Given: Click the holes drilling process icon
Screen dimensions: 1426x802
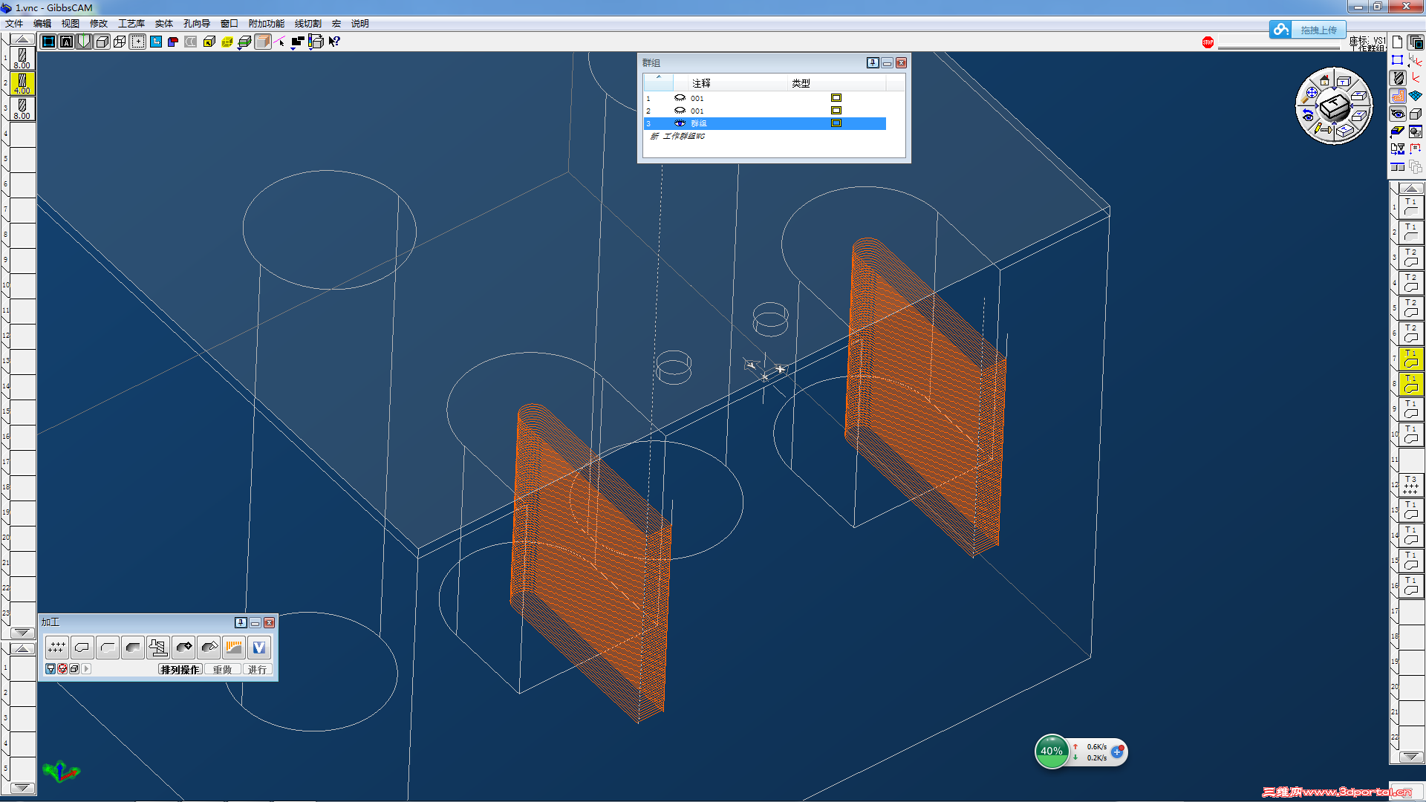Looking at the screenshot, I should pyautogui.click(x=56, y=648).
